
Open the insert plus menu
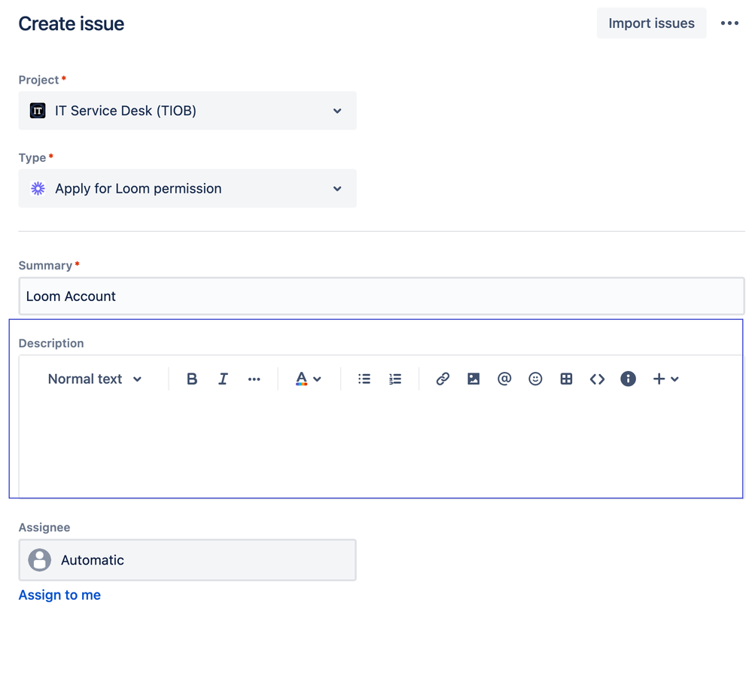665,379
